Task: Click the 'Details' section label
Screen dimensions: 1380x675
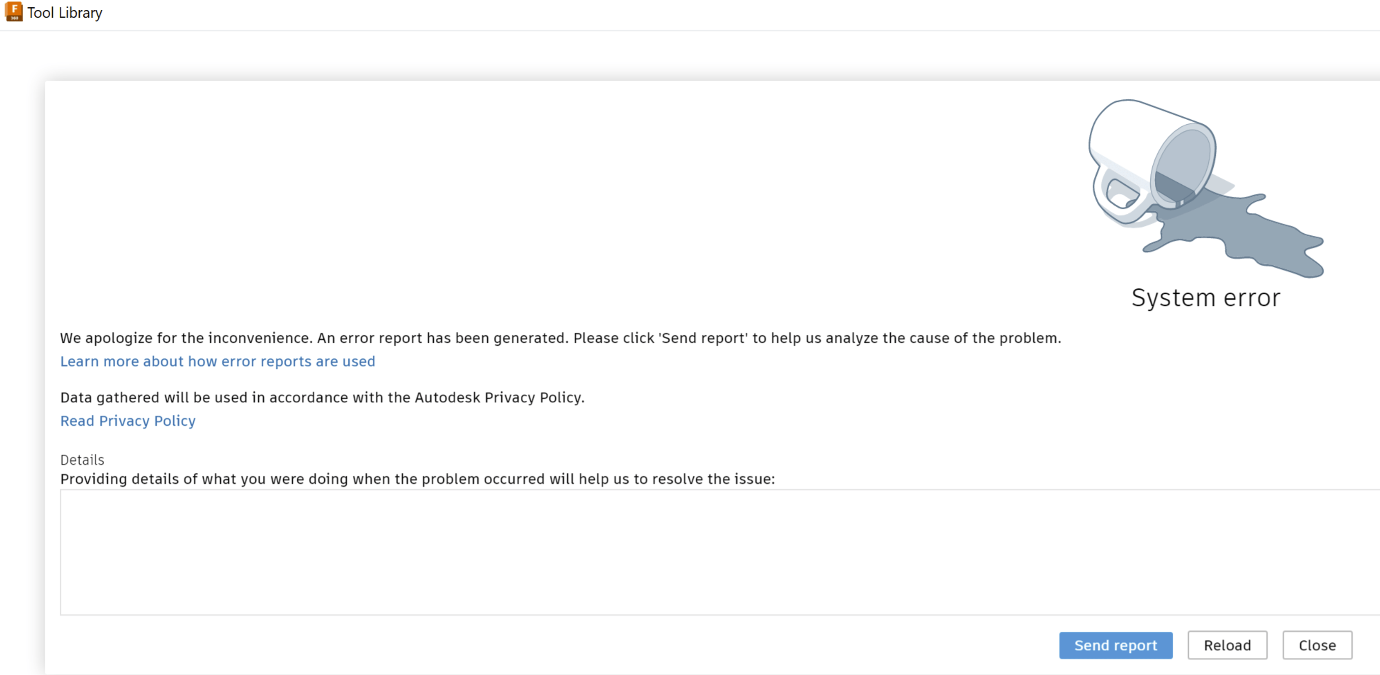Action: [x=82, y=460]
